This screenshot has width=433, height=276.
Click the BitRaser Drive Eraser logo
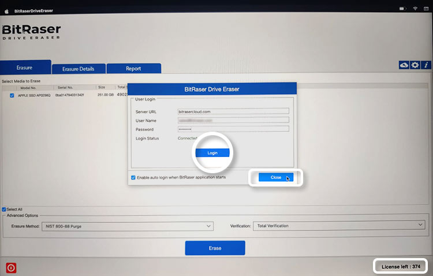pyautogui.click(x=31, y=32)
